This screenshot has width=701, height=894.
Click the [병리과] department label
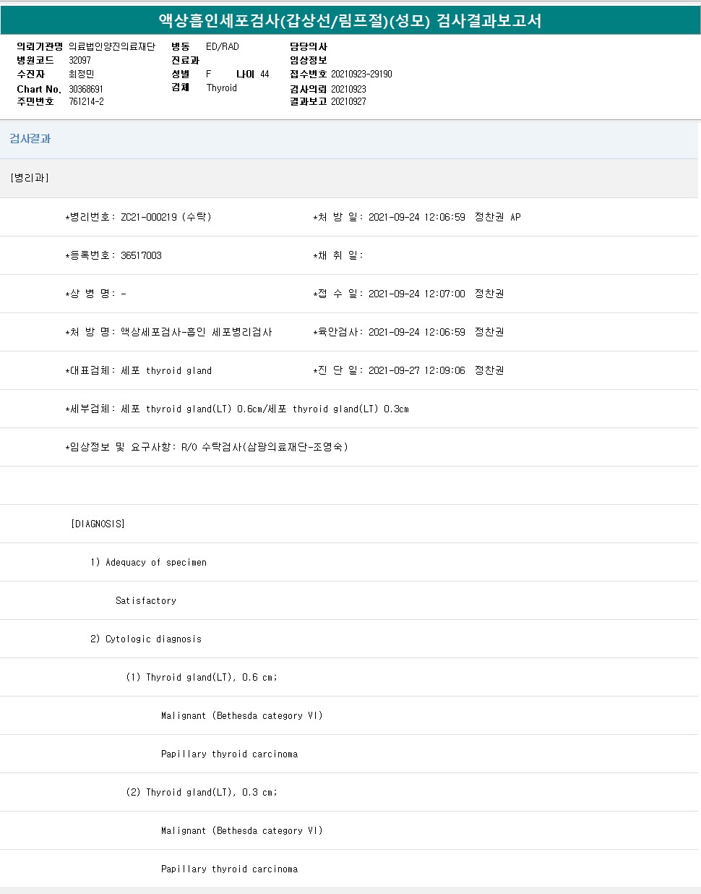[30, 178]
